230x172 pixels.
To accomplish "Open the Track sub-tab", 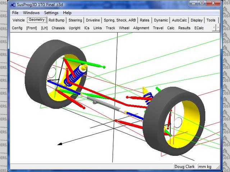I will click(110, 28).
